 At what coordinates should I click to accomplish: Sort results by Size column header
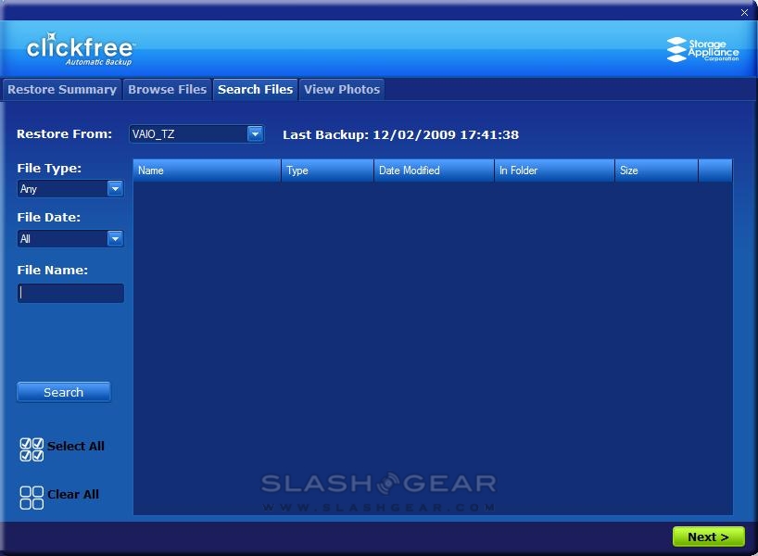[x=656, y=171]
